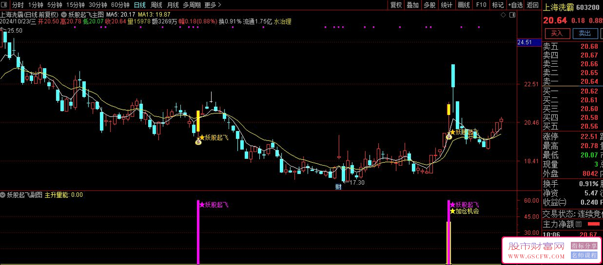Click the 卖出 sell button
The width and height of the screenshot is (603, 265).
pyautogui.click(x=584, y=34)
